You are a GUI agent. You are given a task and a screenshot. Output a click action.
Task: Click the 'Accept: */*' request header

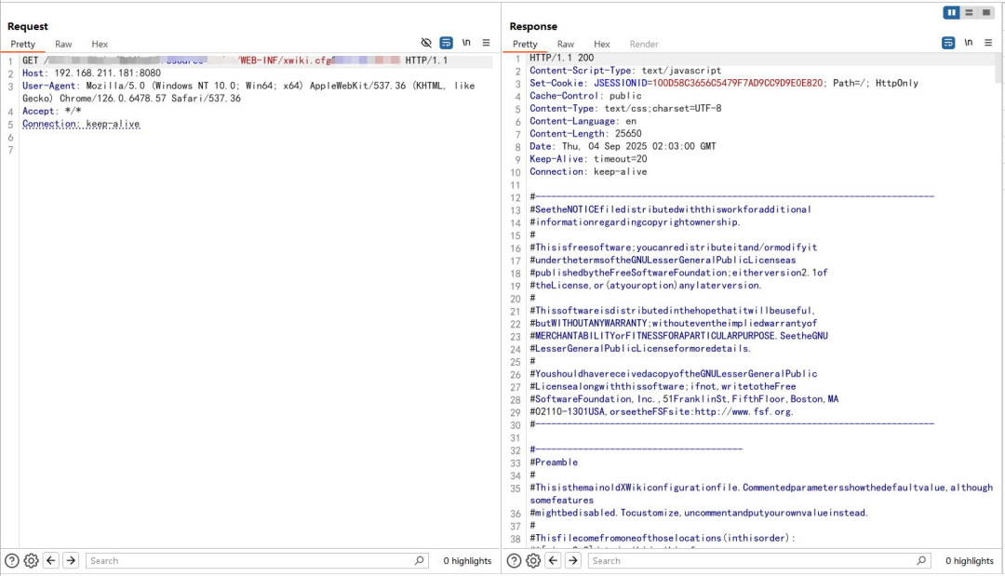click(x=52, y=111)
